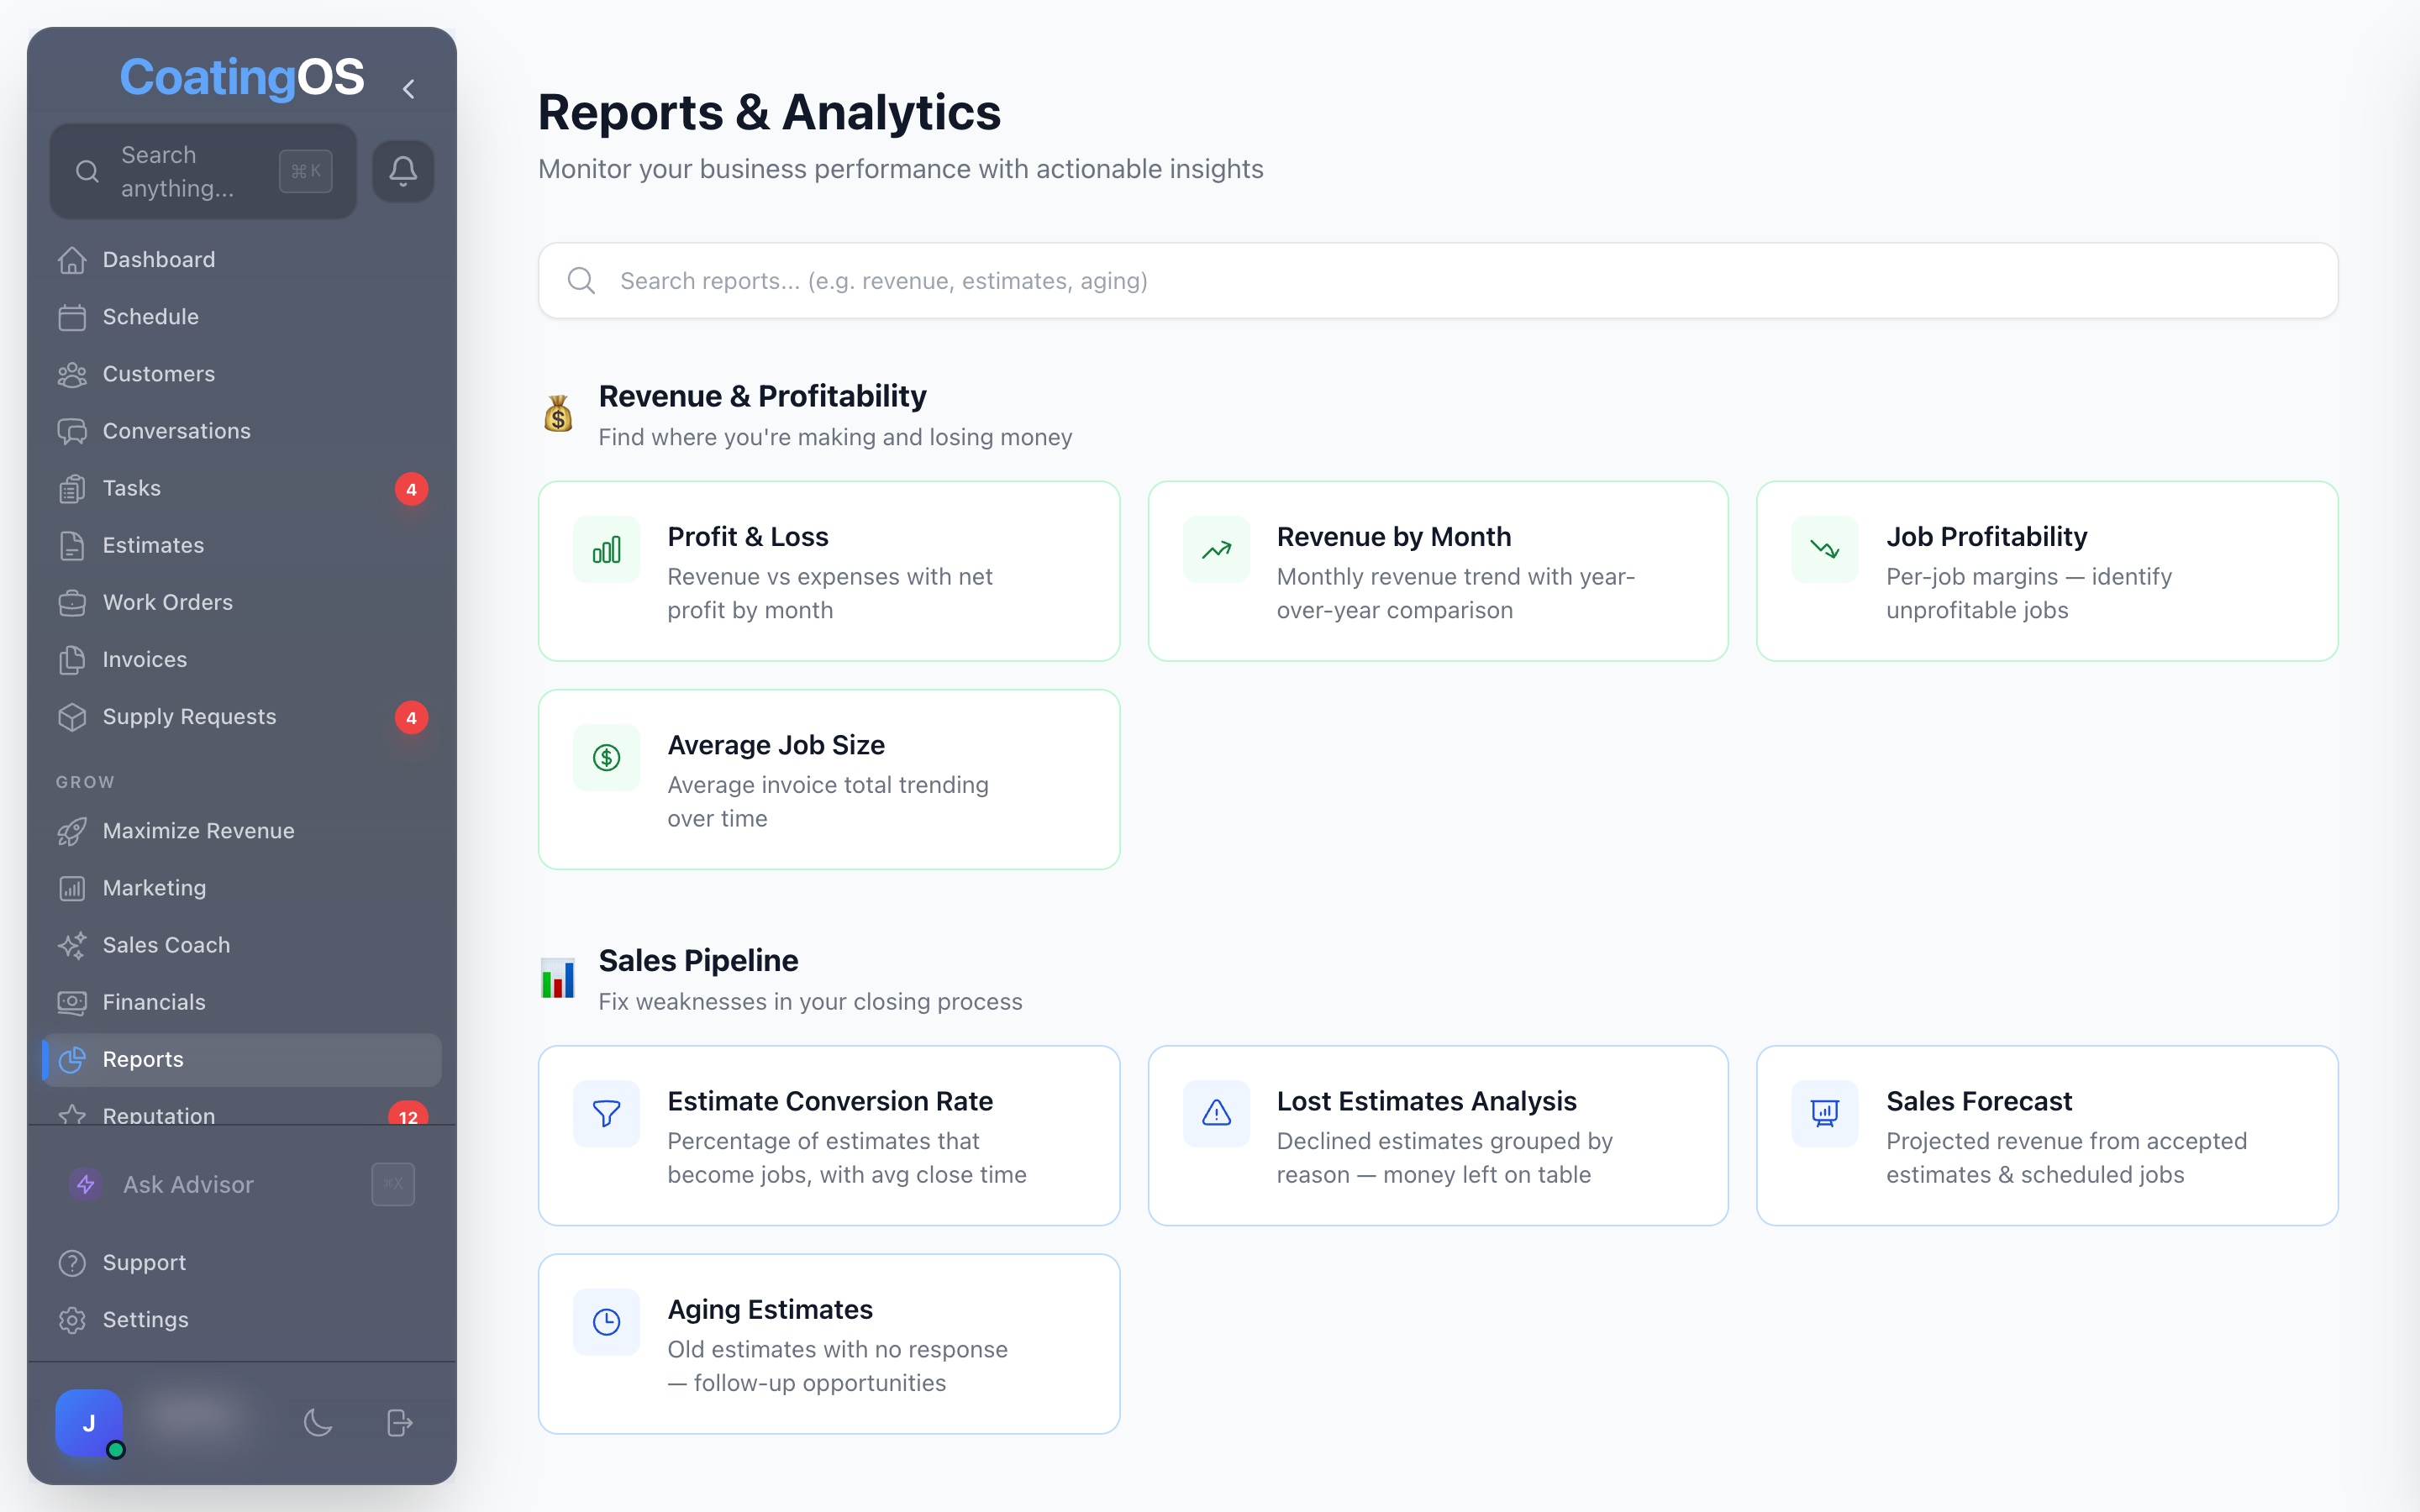Image resolution: width=2420 pixels, height=1512 pixels.
Task: Open the Customers page
Action: pyautogui.click(x=241, y=374)
